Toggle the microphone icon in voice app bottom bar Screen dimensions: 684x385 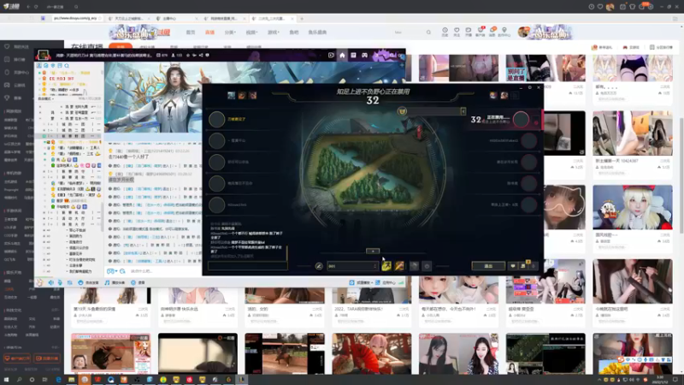point(60,282)
